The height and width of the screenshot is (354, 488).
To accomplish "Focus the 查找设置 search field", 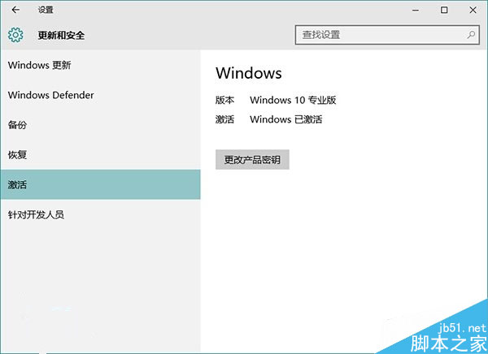I will tap(387, 35).
